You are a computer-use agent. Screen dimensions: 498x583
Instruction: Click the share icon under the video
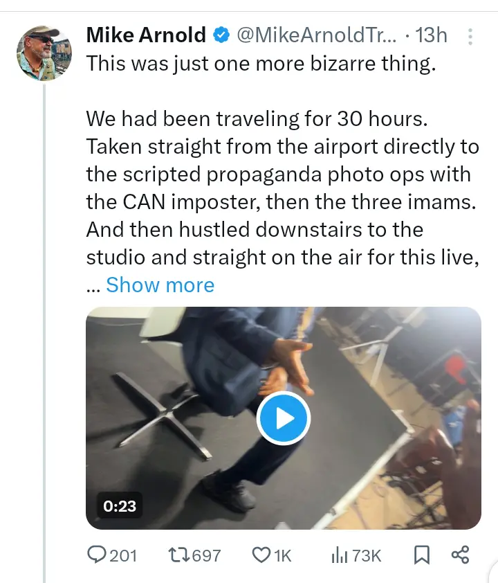coord(460,555)
